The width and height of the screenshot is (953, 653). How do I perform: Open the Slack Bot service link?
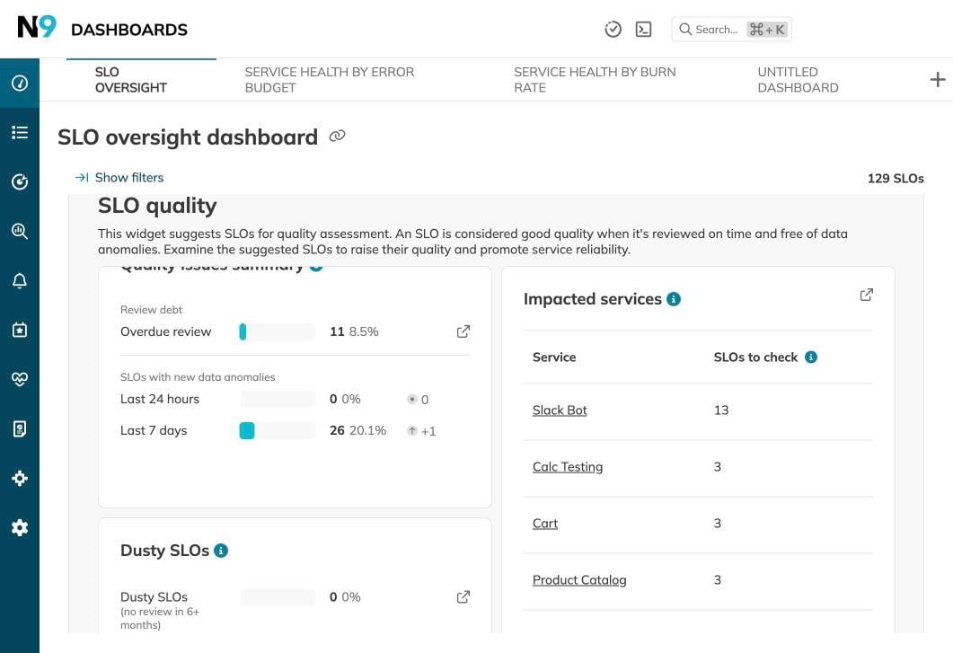click(560, 409)
